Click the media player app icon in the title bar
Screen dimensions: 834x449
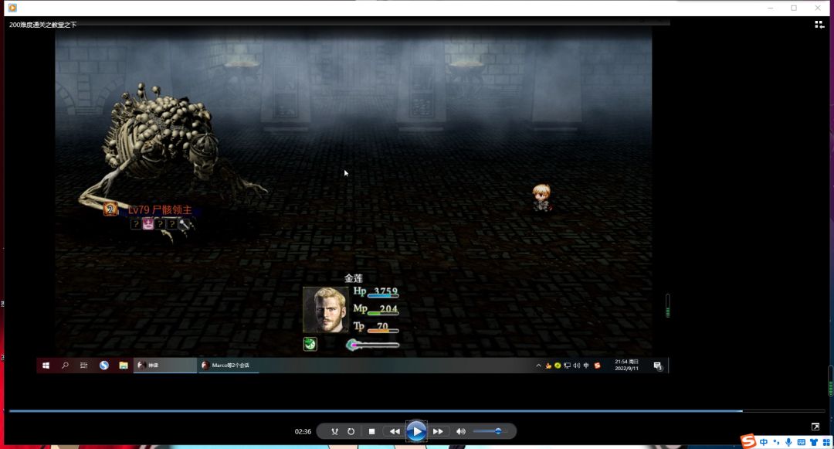(12, 8)
